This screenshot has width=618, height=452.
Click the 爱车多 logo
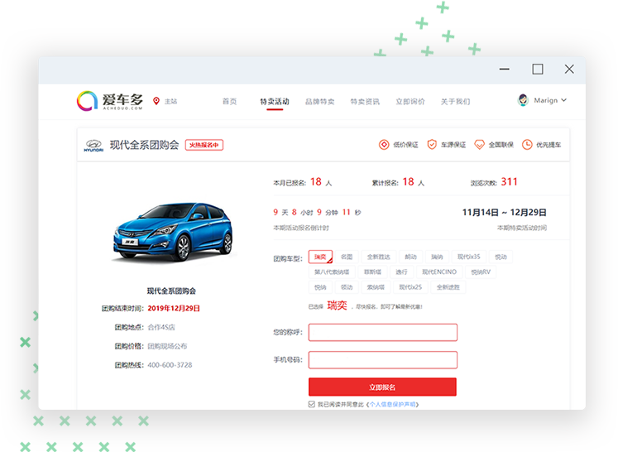pos(109,101)
